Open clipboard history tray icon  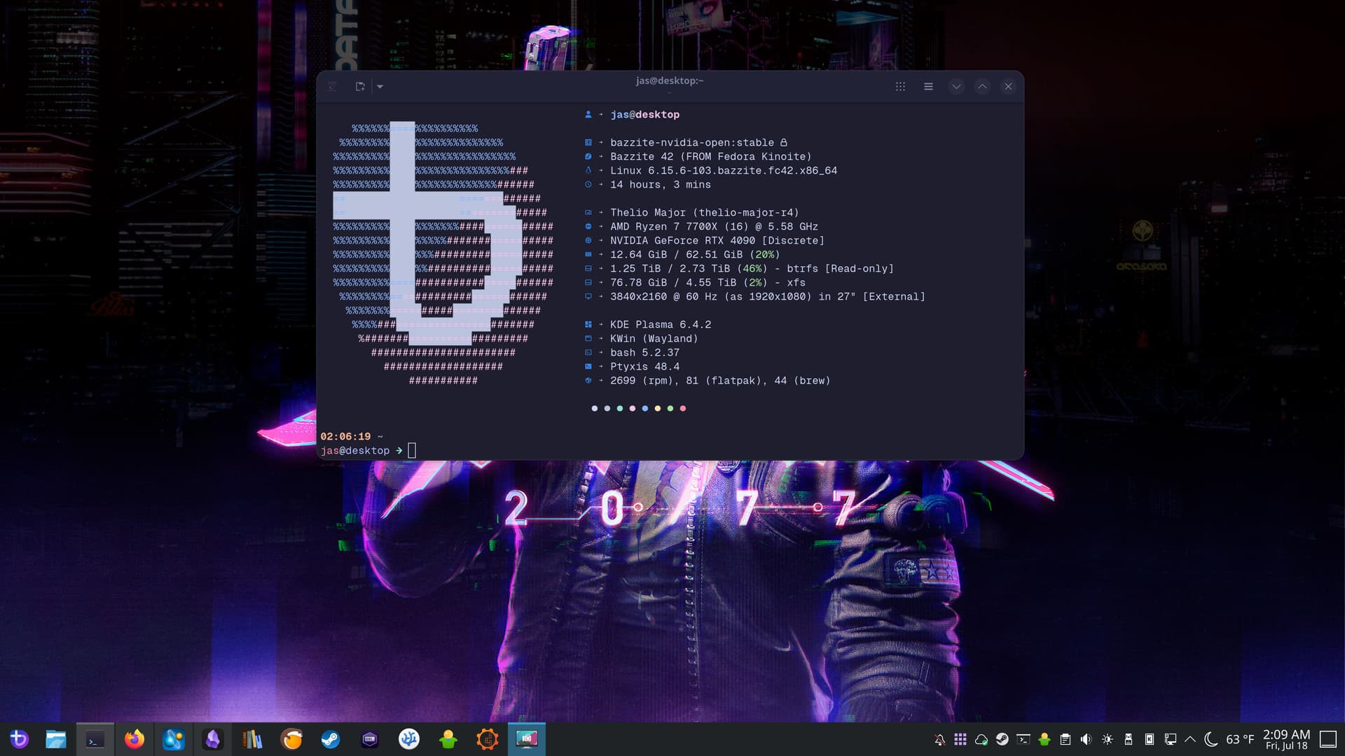(1065, 739)
